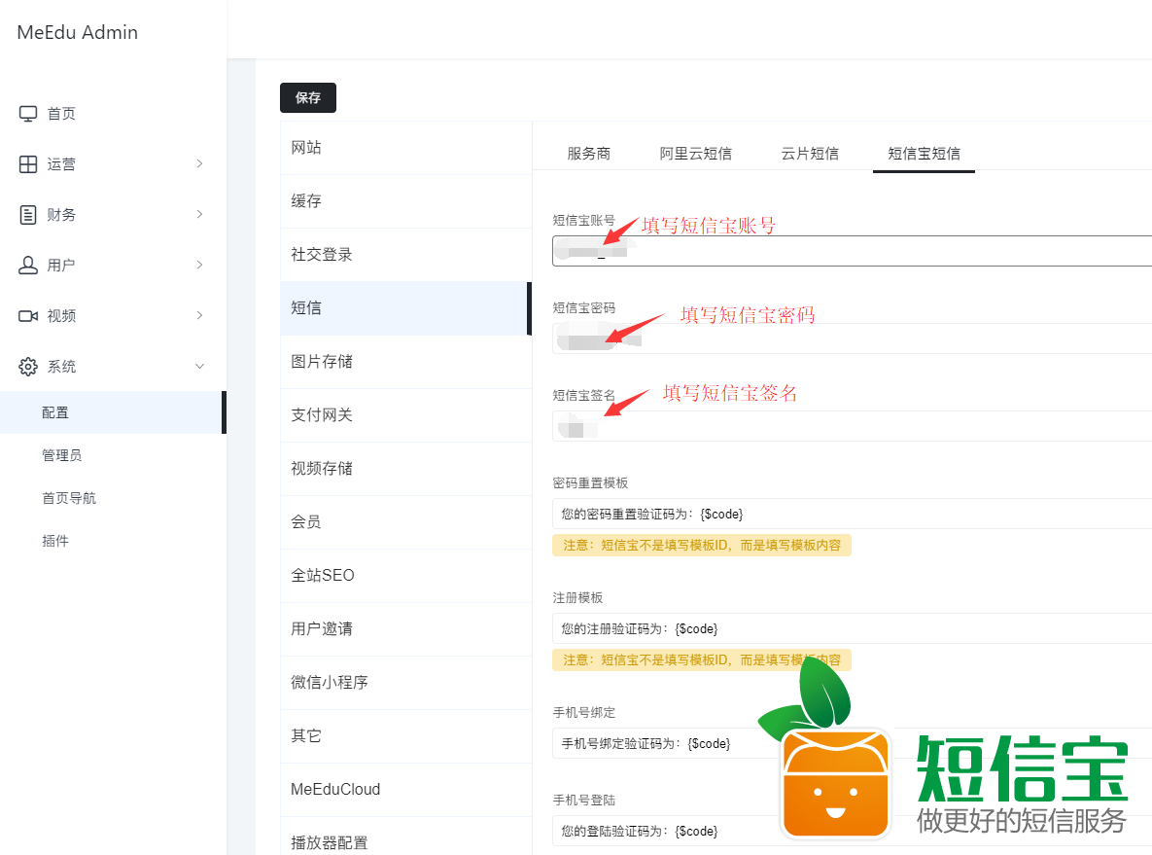Image resolution: width=1152 pixels, height=855 pixels.
Task: Click the 系统 gear icon
Action: click(x=28, y=367)
